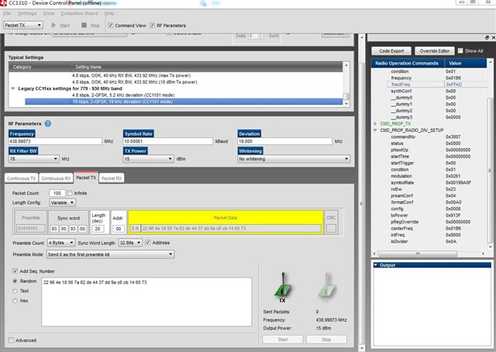Enable the Advanced checkbox
The height and width of the screenshot is (352, 496).
12,340
